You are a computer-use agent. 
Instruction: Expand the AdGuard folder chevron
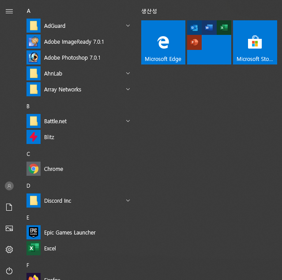(128, 26)
